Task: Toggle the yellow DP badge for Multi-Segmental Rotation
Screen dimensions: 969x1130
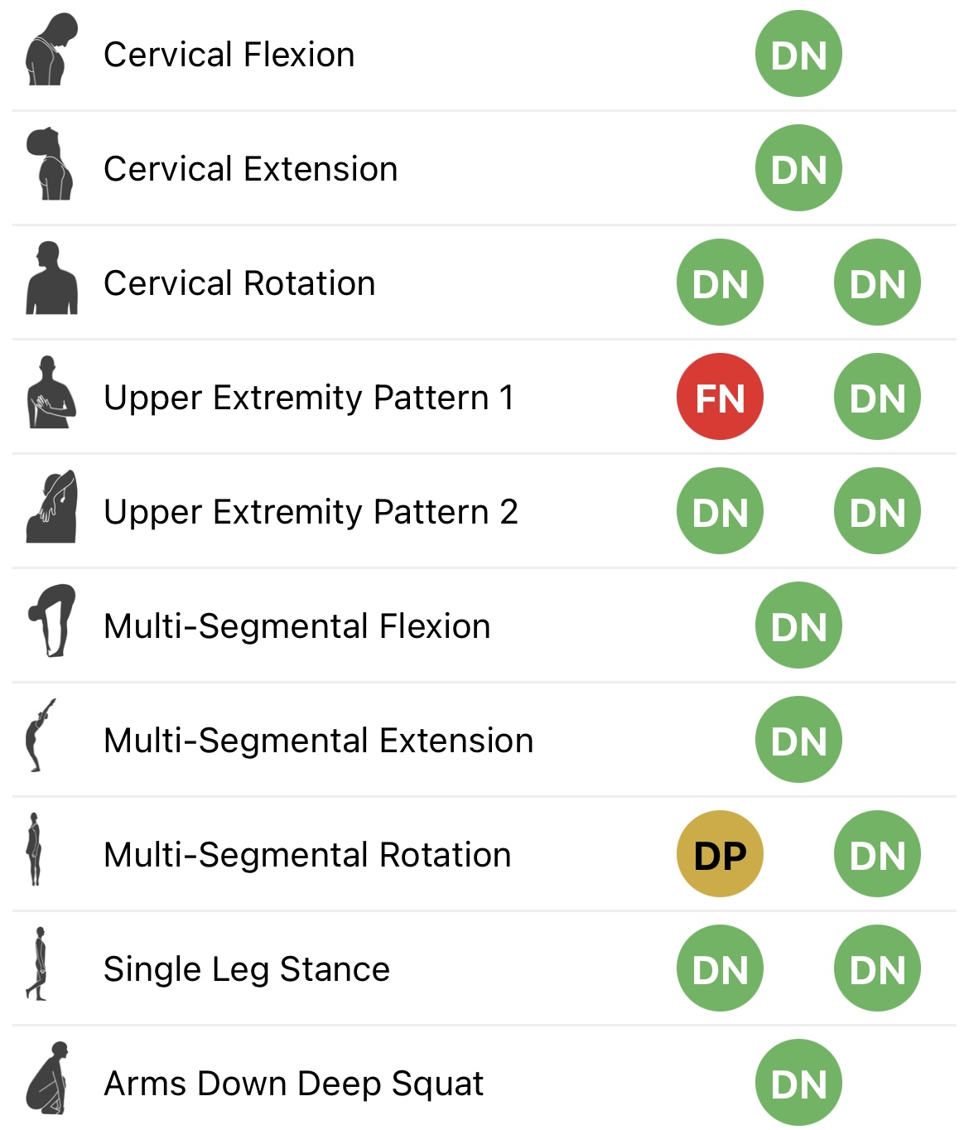Action: (720, 854)
